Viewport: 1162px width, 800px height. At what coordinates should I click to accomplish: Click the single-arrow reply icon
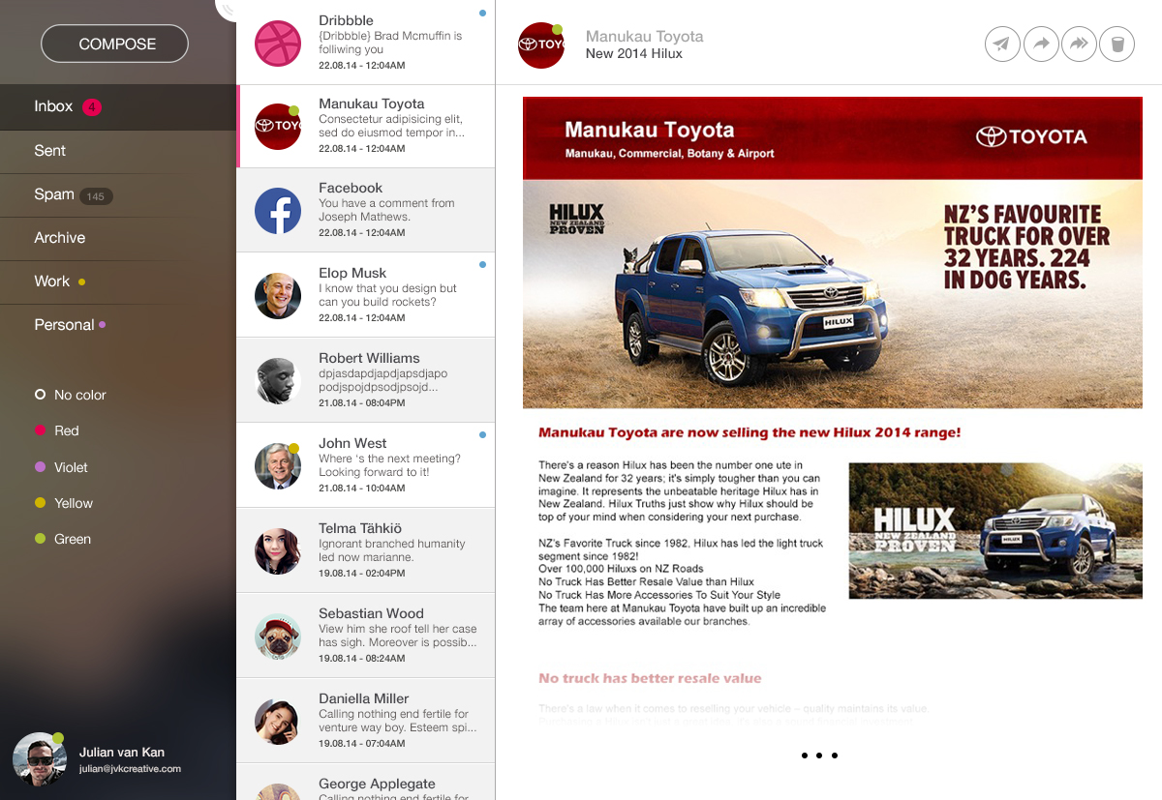(1041, 44)
